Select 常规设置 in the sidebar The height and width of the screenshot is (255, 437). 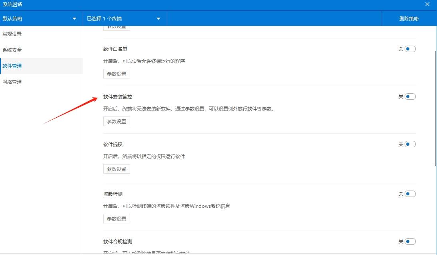41,34
